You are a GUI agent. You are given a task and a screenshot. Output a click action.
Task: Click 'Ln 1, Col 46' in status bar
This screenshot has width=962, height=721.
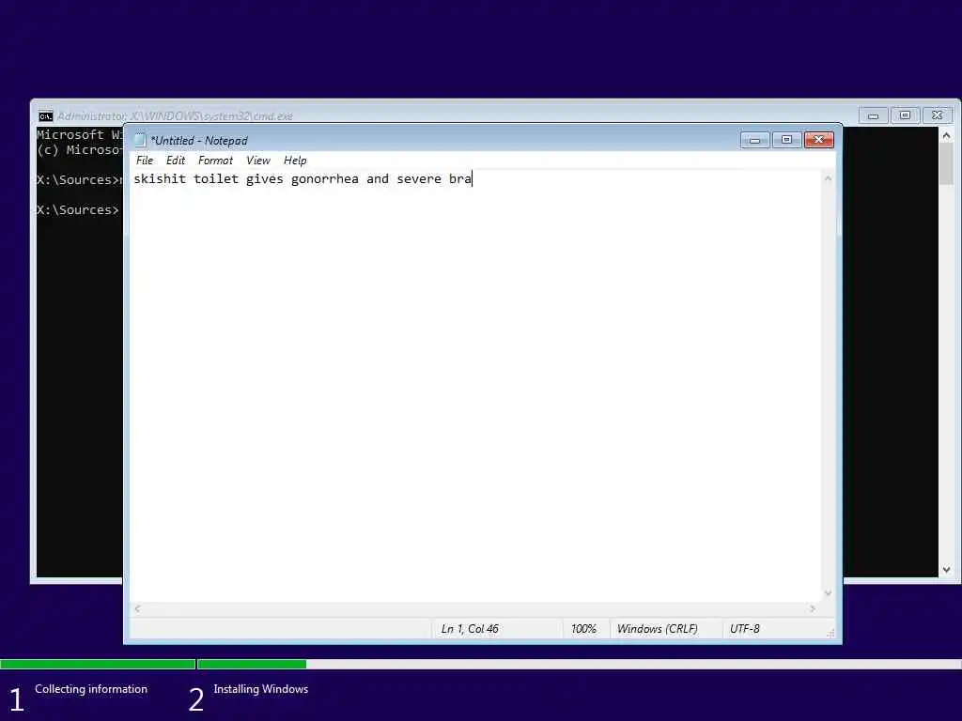(x=470, y=629)
